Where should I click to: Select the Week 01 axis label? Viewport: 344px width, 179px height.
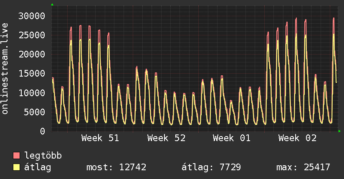tap(232, 138)
